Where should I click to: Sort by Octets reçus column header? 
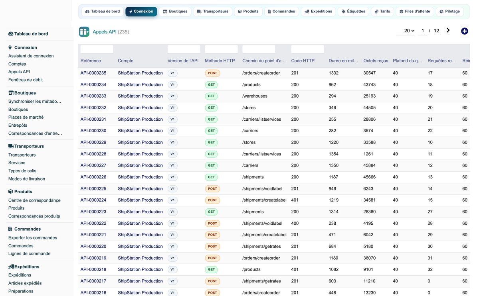coord(376,61)
